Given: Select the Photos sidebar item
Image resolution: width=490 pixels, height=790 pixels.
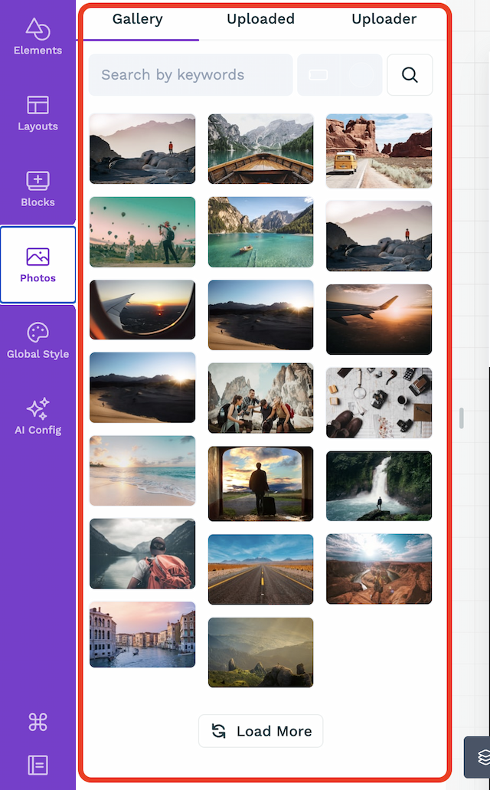Looking at the screenshot, I should (x=38, y=265).
